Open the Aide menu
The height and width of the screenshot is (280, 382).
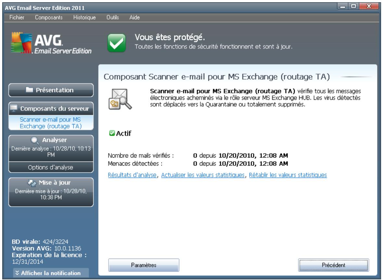(x=134, y=17)
